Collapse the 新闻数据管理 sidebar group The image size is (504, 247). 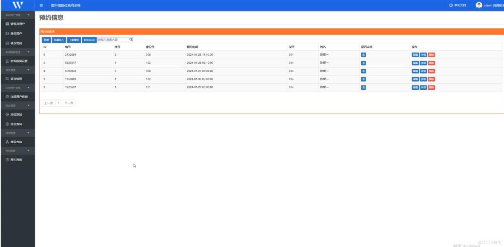pos(17,52)
